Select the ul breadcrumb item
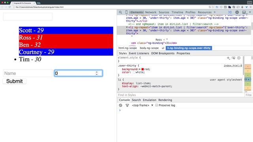The image size is (253, 142). pyautogui.click(x=163, y=48)
